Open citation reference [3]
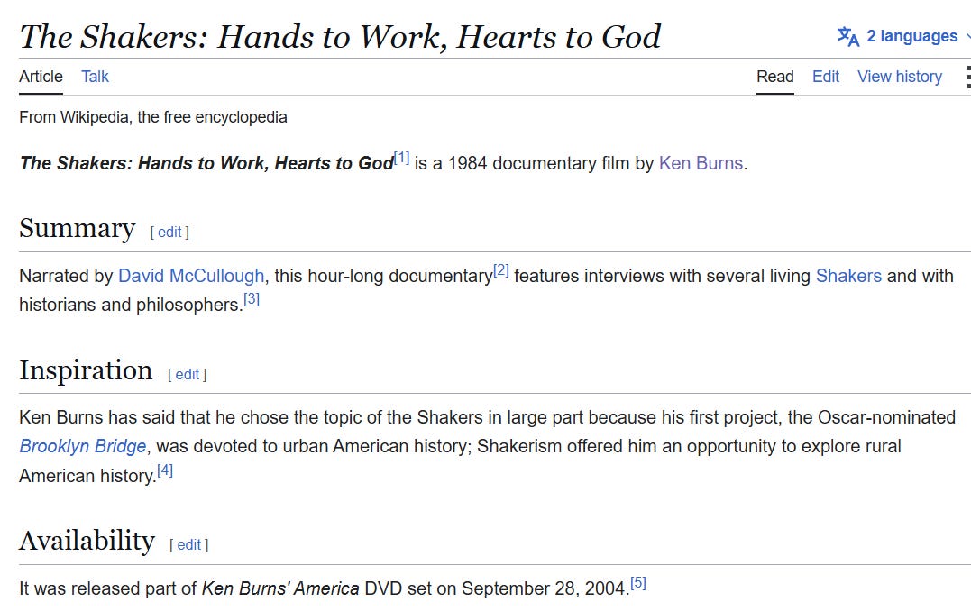This screenshot has width=971, height=611. click(252, 299)
